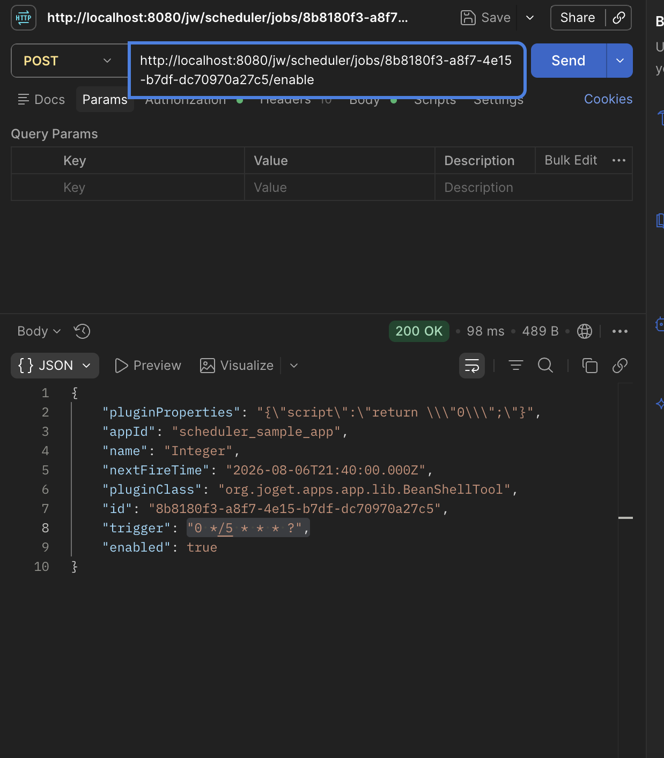This screenshot has height=758, width=664.
Task: Open the Docs tab
Action: pyautogui.click(x=41, y=100)
